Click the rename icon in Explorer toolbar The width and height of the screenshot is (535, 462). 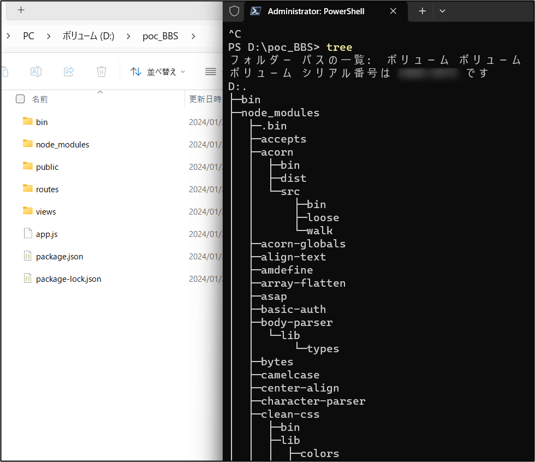pyautogui.click(x=36, y=72)
